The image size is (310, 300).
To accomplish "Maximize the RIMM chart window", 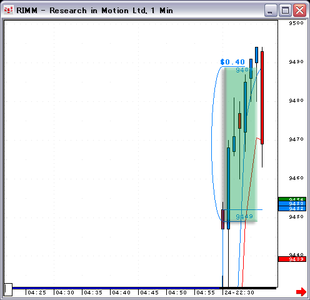I will coord(285,10).
